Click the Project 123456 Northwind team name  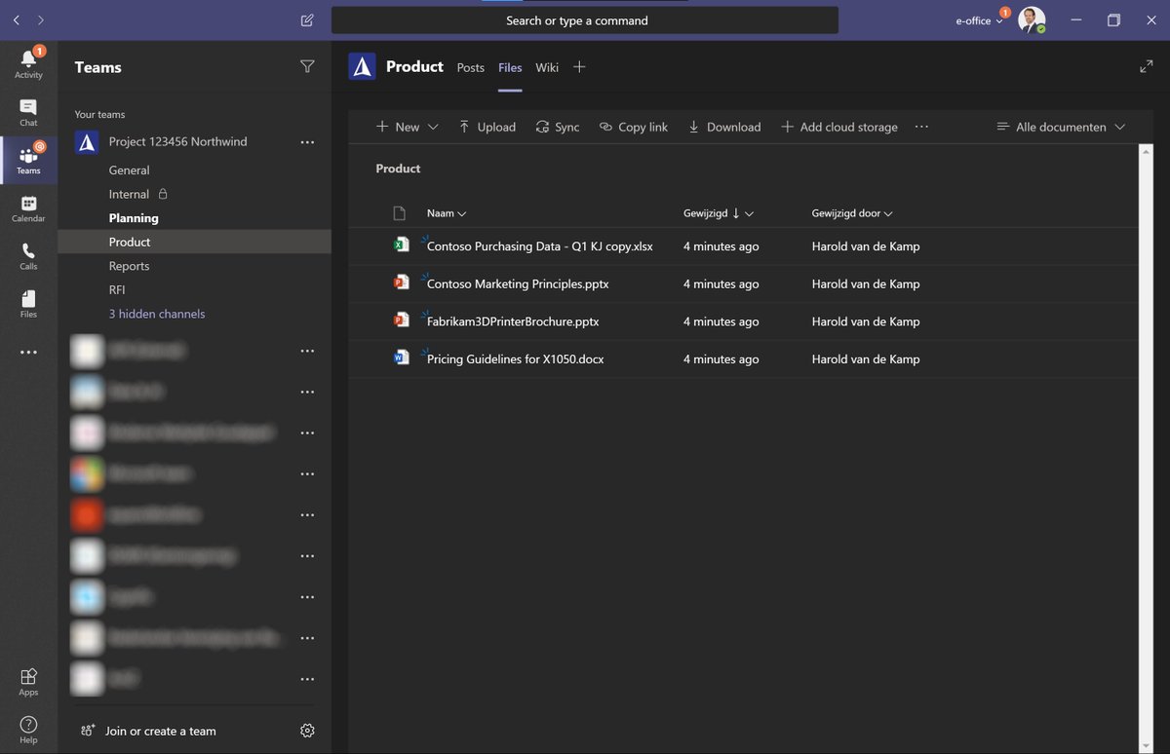point(178,142)
